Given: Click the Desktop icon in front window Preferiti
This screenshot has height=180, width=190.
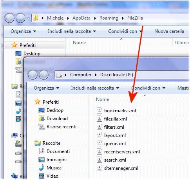Looking at the screenshot, I should (x=42, y=110).
